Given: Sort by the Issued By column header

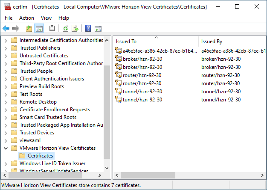Looking at the screenshot, I should coord(230,42).
